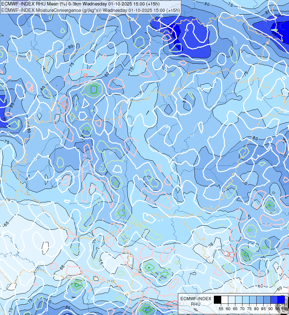Choose the 85–90% humidity legend swatch
The width and height of the screenshot is (289, 315).
(267, 300)
